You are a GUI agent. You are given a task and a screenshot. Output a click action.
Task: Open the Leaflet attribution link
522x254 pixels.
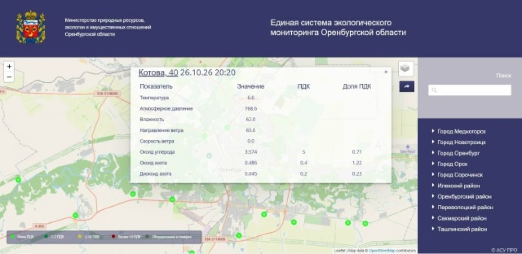click(x=340, y=251)
